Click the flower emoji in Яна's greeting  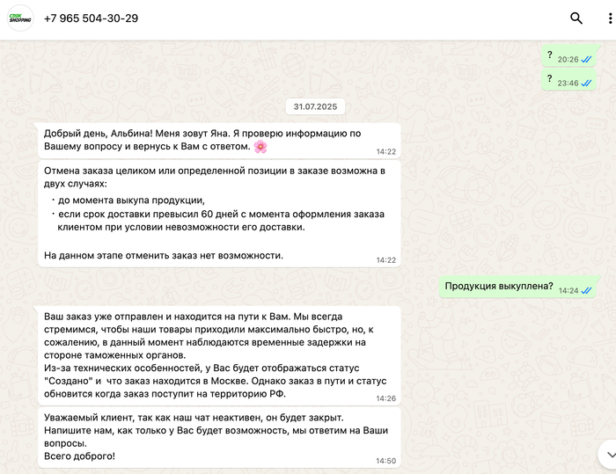[260, 147]
